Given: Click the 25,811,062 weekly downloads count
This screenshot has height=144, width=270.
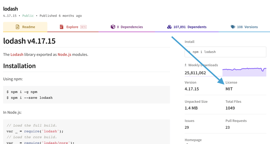Looking at the screenshot, I should pos(195,73).
